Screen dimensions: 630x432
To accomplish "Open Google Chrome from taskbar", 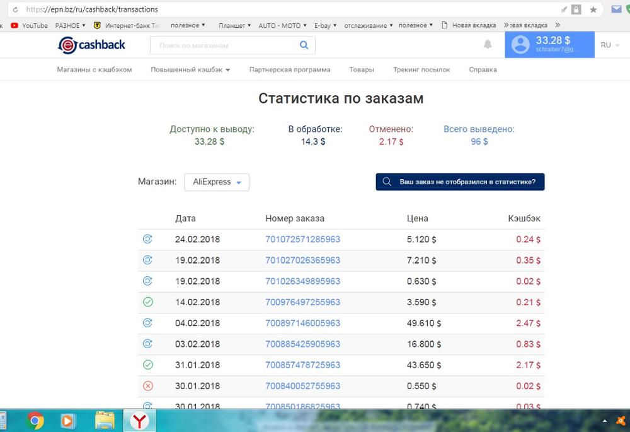I will click(x=35, y=420).
